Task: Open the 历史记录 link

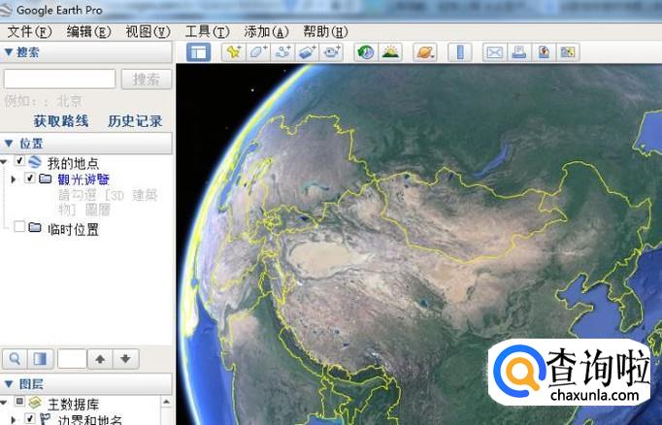Action: [135, 121]
